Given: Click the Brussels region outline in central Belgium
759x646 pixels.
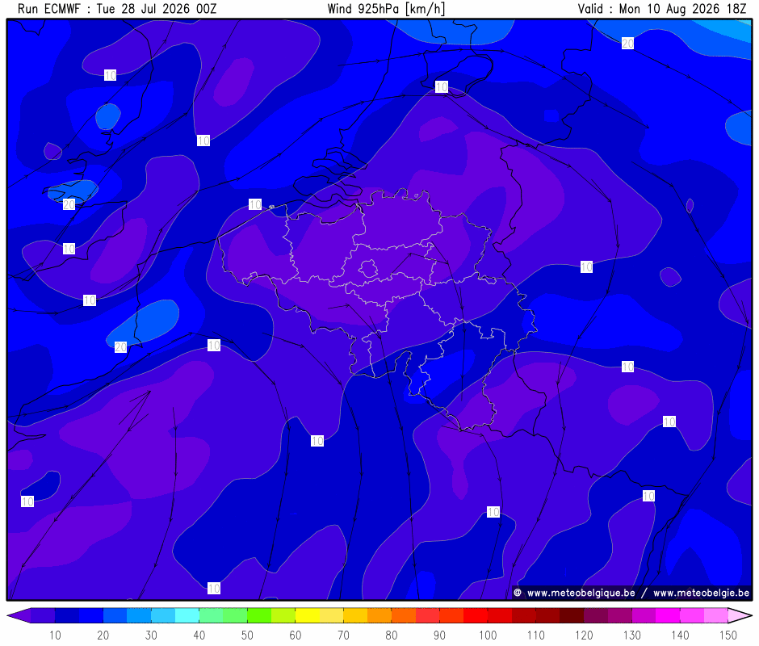Looking at the screenshot, I should coord(368,269).
